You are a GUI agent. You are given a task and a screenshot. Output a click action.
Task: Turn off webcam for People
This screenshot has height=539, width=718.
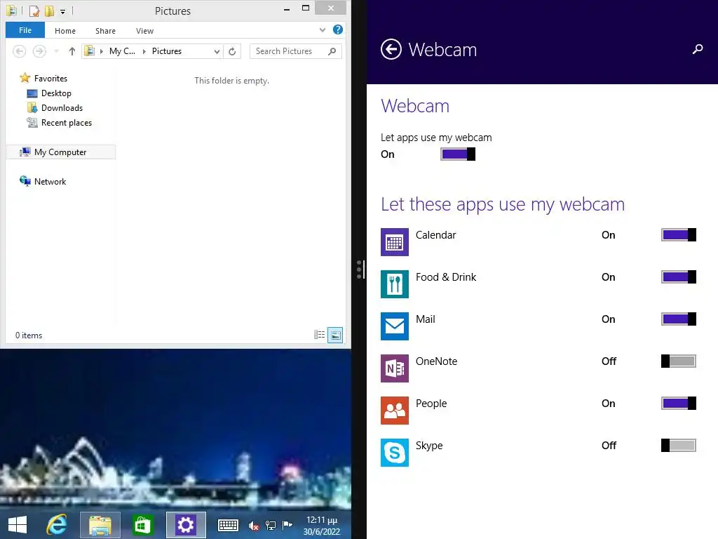point(679,404)
